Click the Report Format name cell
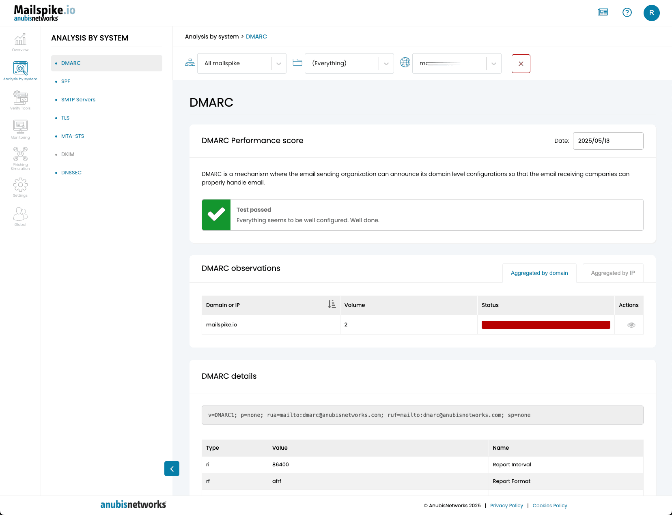 click(566, 481)
